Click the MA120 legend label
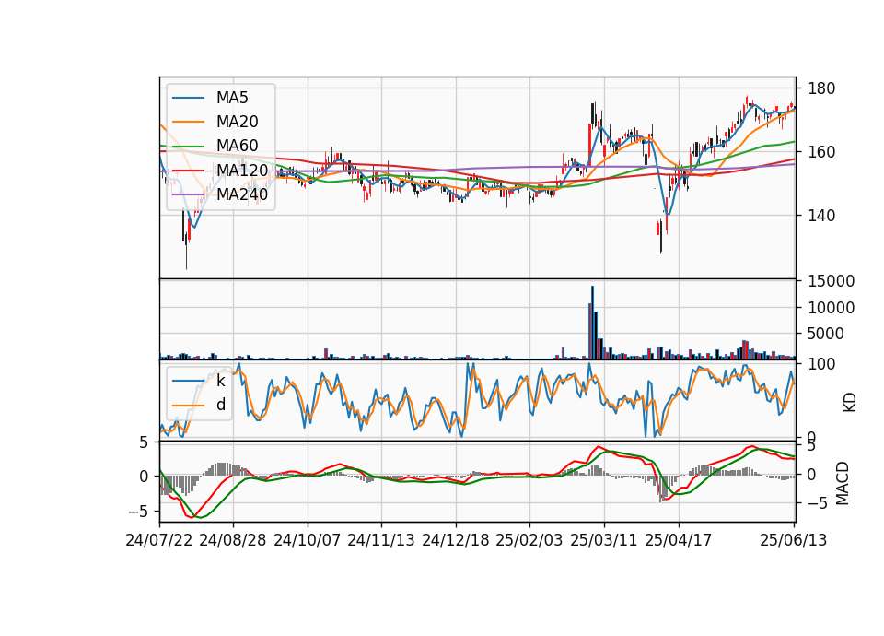884x636 pixels. coord(242,170)
